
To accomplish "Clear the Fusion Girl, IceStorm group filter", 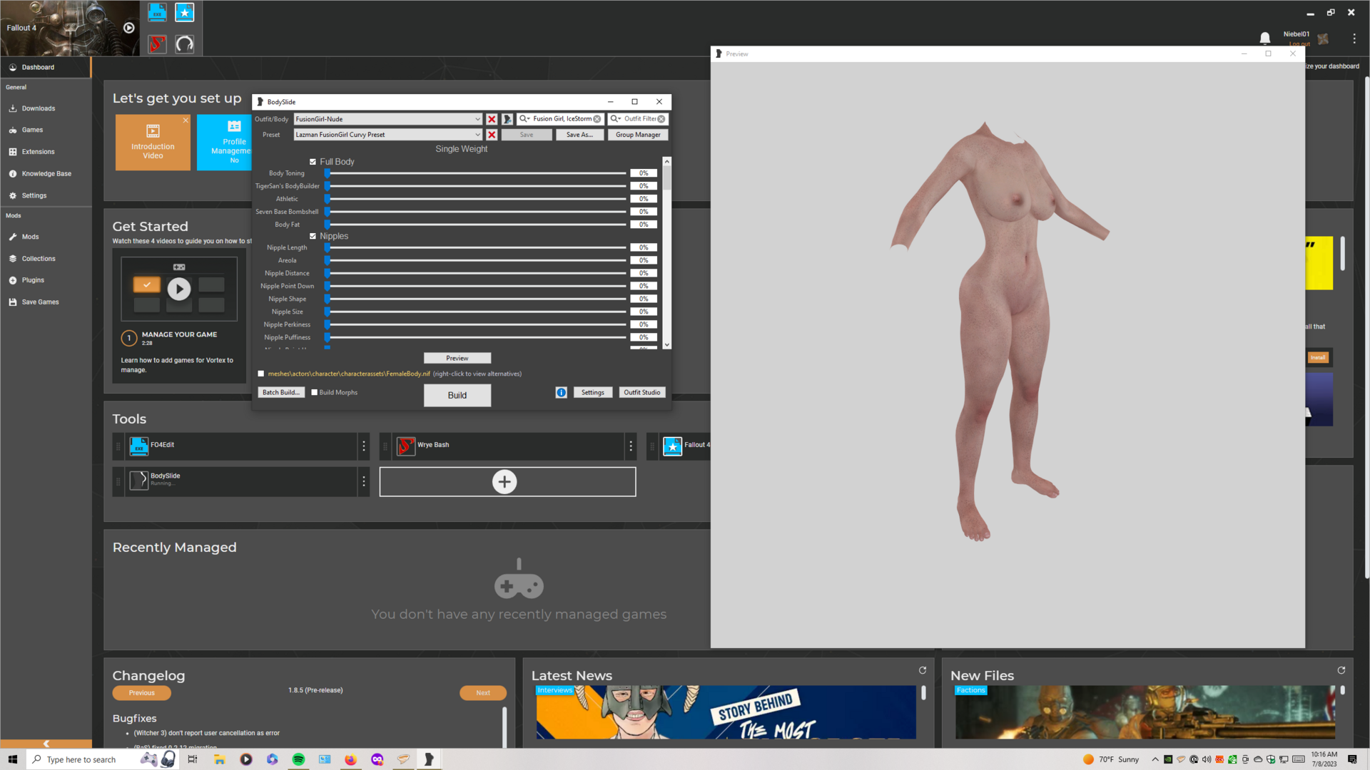I will 597,119.
